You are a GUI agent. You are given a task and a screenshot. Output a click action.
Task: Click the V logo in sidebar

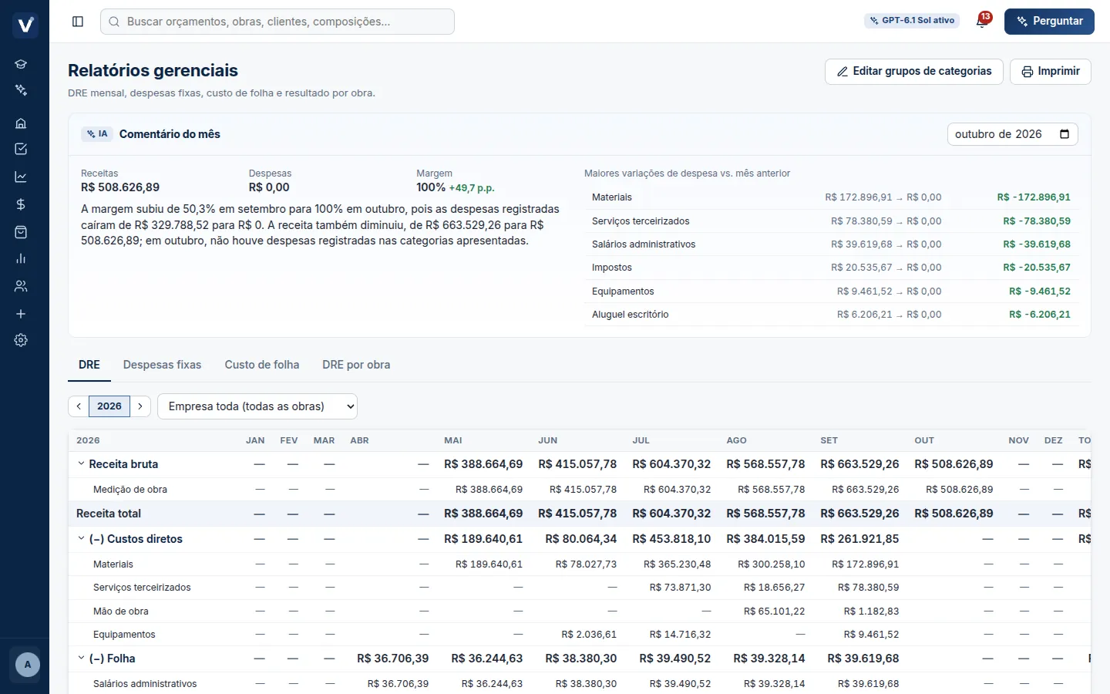coord(25,25)
